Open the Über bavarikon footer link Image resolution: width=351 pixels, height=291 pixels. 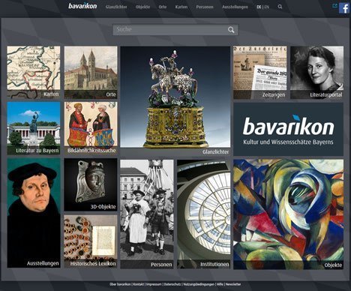point(120,284)
